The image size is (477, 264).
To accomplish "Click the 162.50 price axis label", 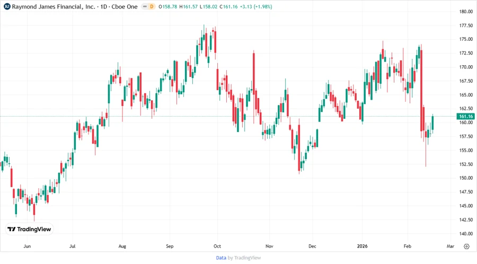I will (x=466, y=109).
